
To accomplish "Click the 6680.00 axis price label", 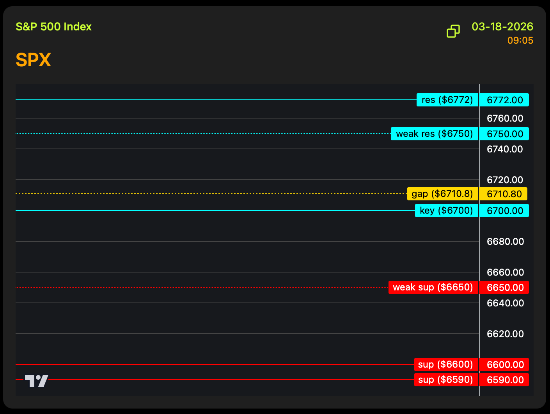I will click(x=505, y=241).
